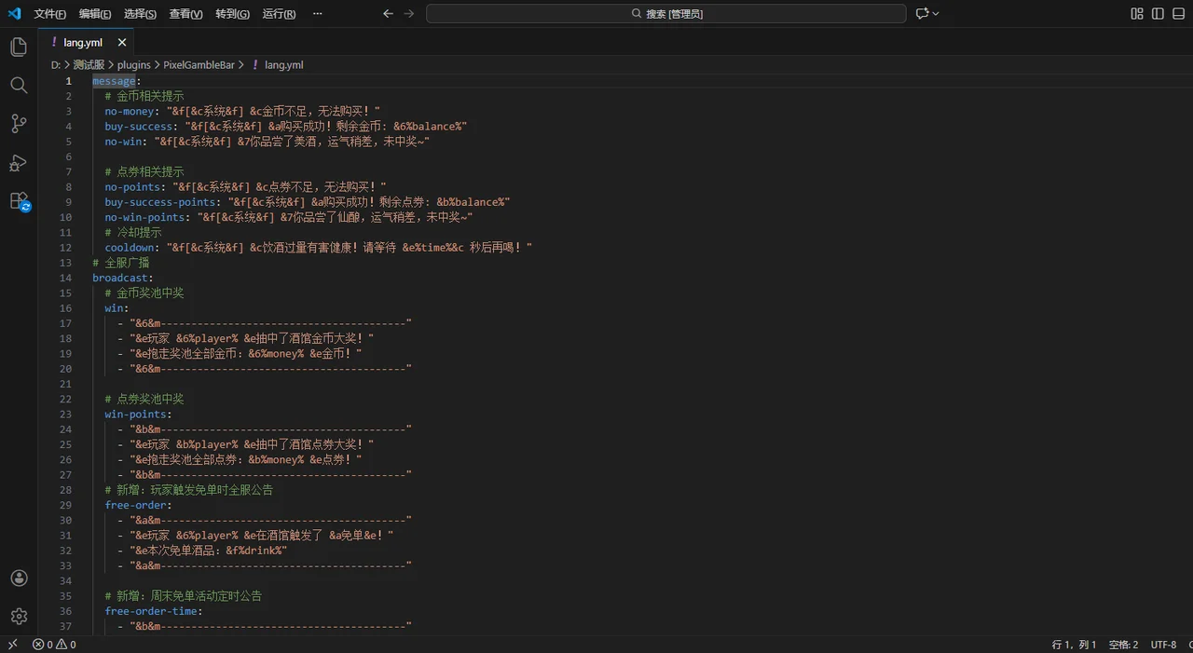Close the lang.yml tab
The width and height of the screenshot is (1193, 653).
coord(122,42)
